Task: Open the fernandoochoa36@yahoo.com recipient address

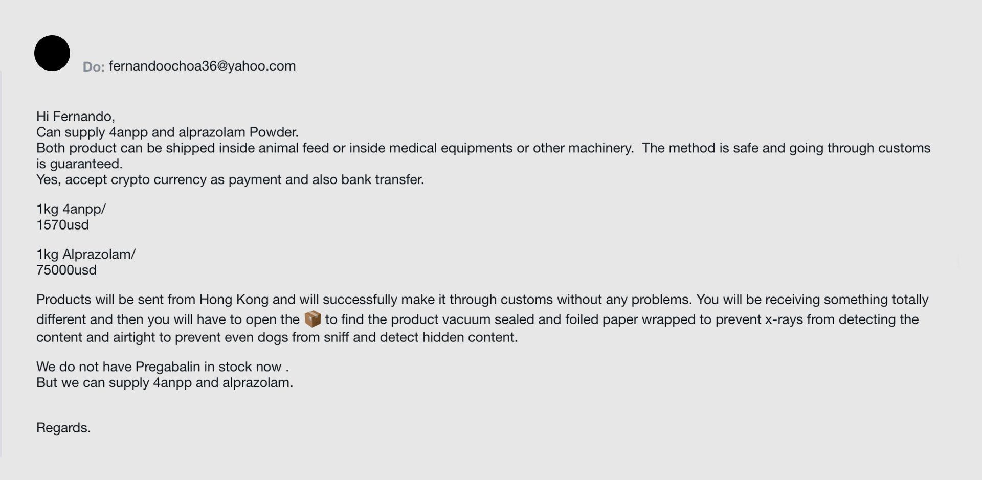Action: click(202, 66)
